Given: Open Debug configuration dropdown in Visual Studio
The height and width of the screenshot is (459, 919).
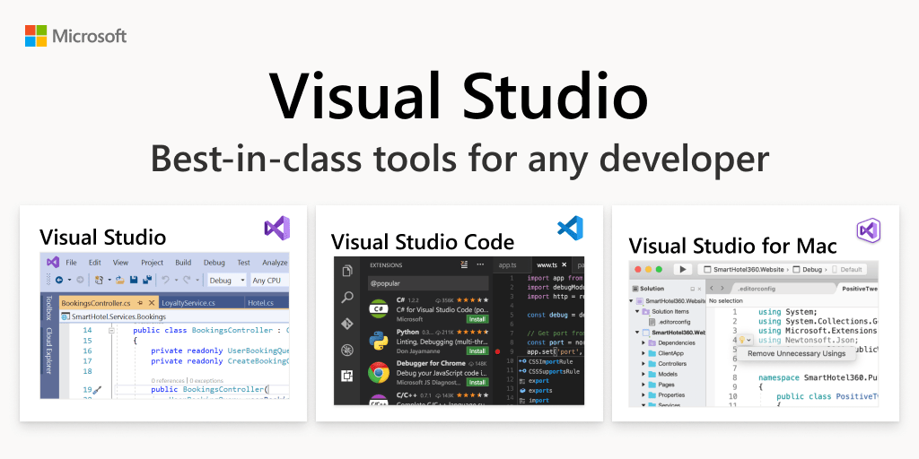Looking at the screenshot, I should coord(229,281).
